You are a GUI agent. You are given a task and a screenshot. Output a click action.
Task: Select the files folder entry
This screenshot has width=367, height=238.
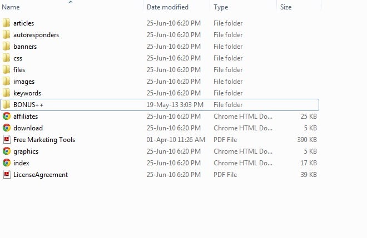click(x=160, y=69)
